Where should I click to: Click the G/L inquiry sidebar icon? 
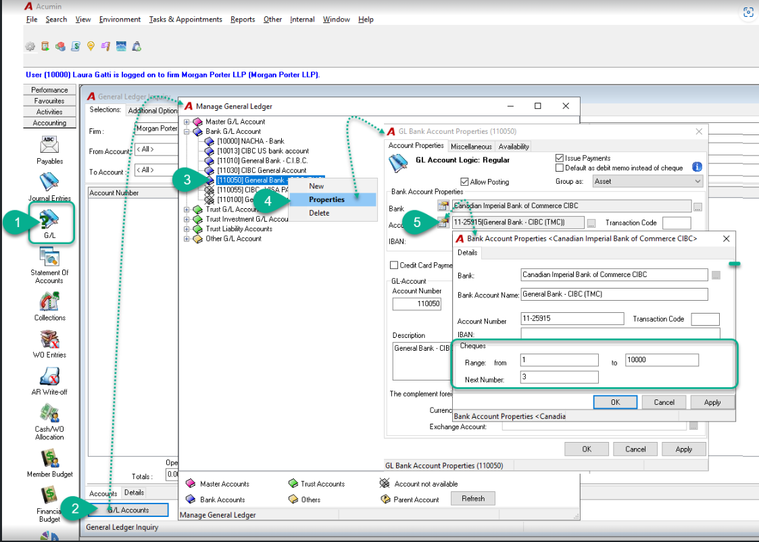point(49,219)
